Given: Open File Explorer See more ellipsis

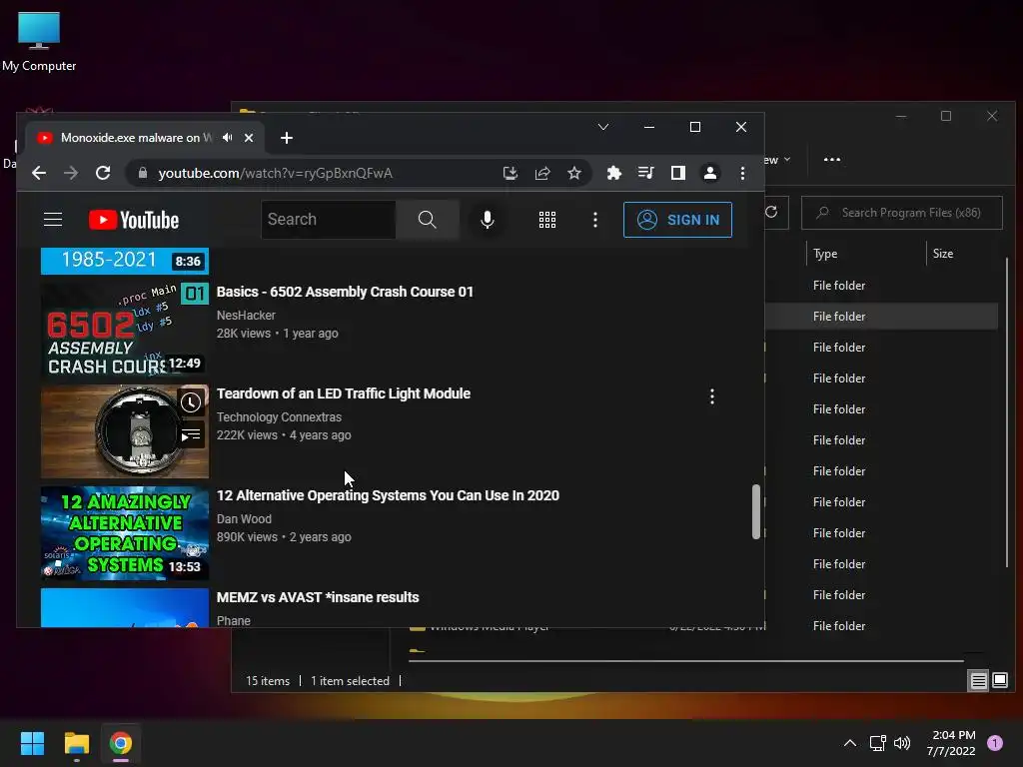Looking at the screenshot, I should click(832, 159).
